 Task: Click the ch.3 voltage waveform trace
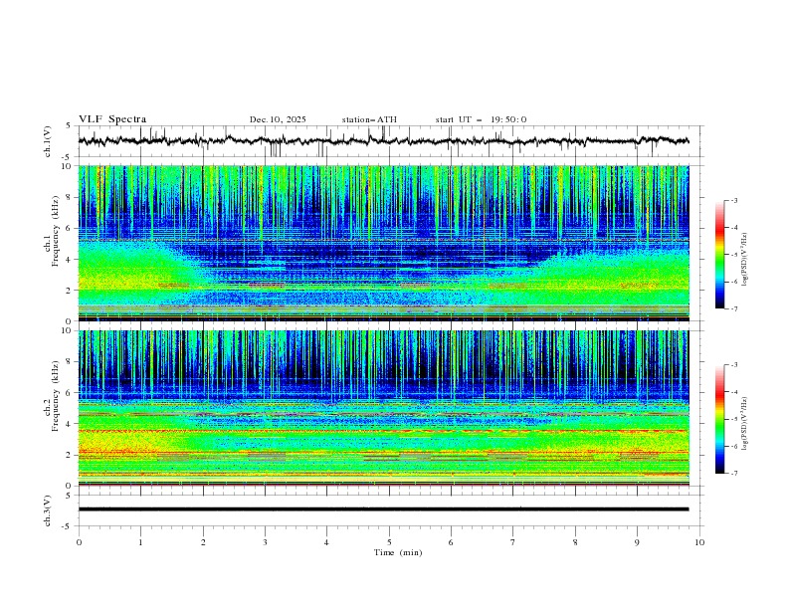[383, 509]
